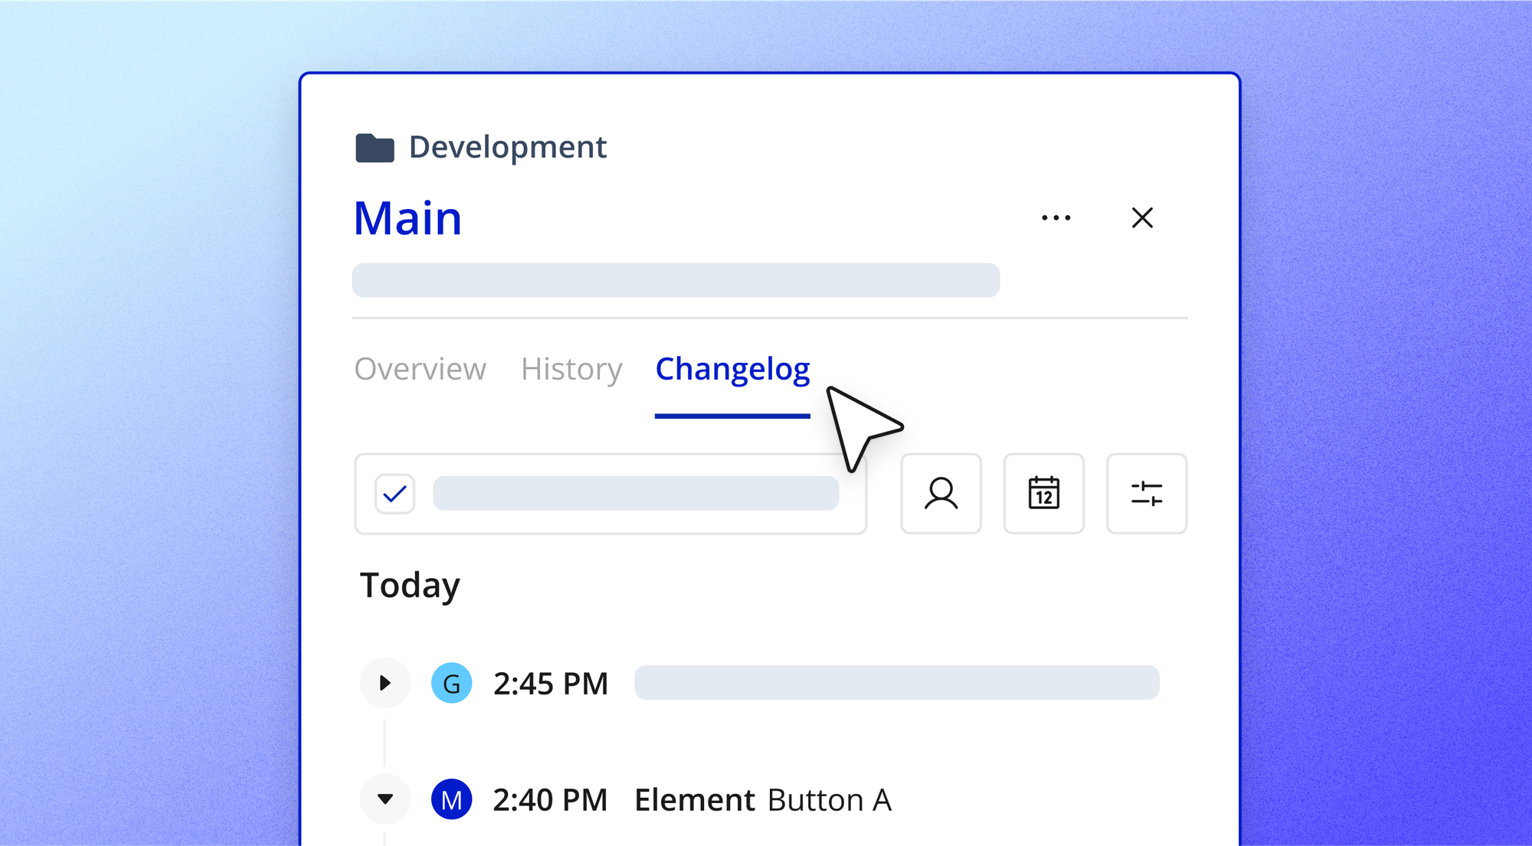Toggle the checked checkbox in filter bar
This screenshot has width=1532, height=846.
394,494
